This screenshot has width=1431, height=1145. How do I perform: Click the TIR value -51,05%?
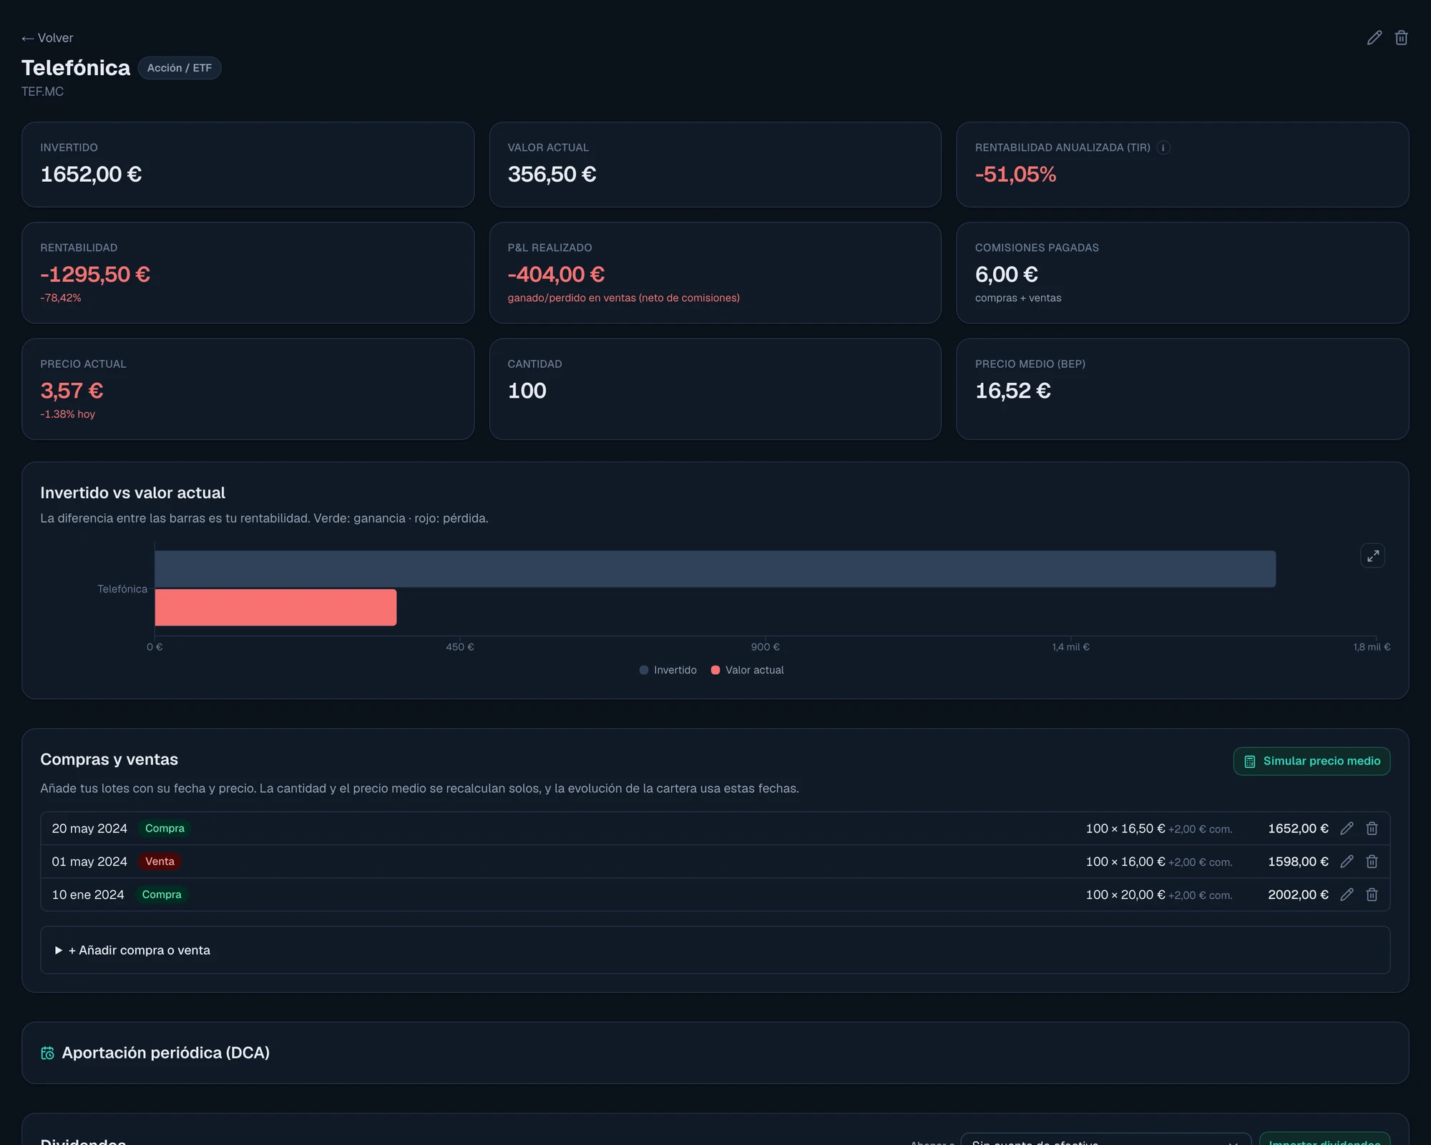tap(1015, 174)
